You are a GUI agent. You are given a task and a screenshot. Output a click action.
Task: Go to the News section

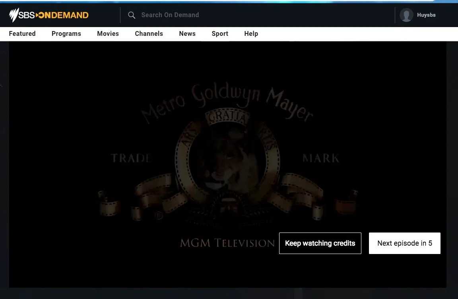click(x=187, y=34)
